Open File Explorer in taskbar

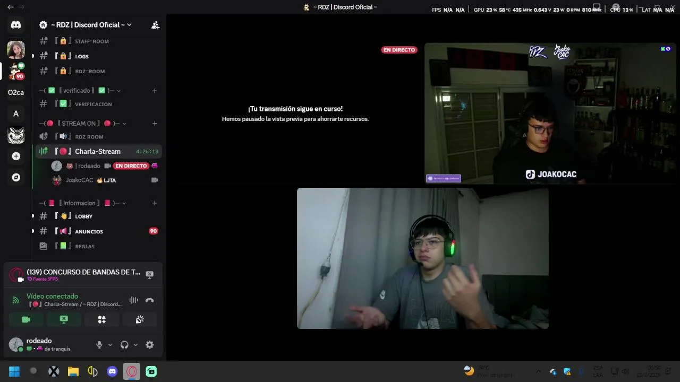pyautogui.click(x=73, y=371)
